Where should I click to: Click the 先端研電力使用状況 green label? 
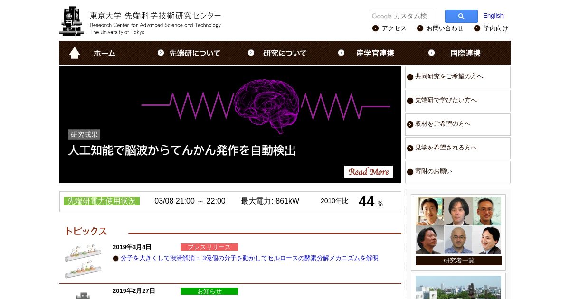tap(102, 201)
